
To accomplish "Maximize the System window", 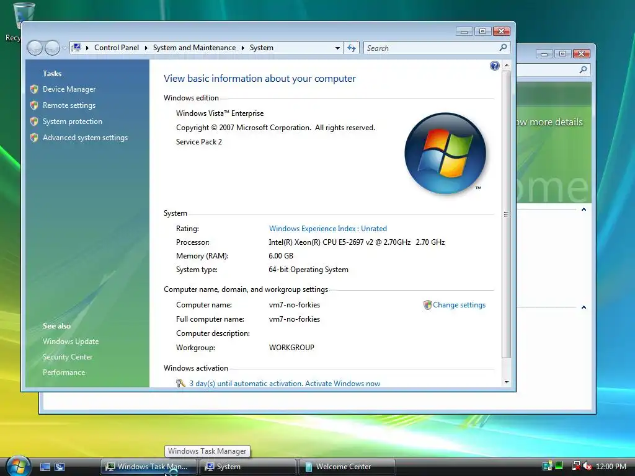I will click(482, 32).
